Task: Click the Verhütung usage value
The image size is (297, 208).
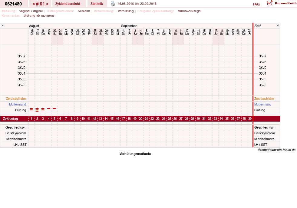Action: click(126, 11)
